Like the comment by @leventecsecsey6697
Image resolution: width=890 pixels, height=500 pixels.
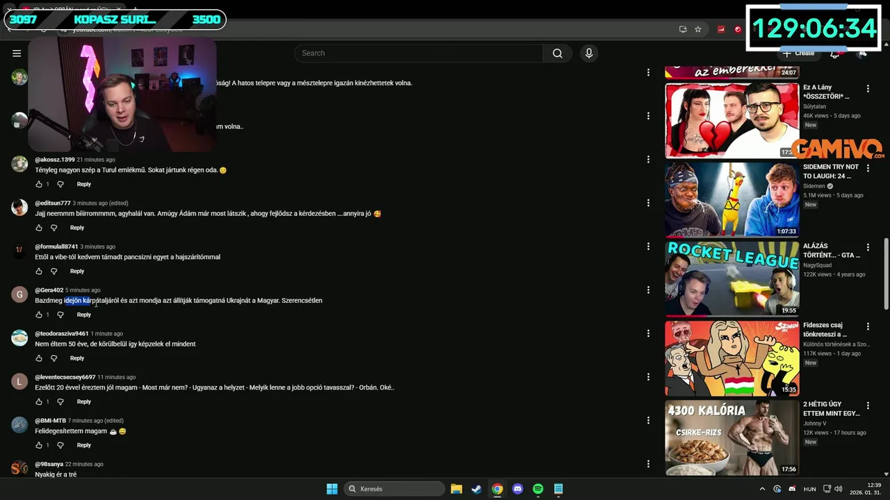(39, 401)
